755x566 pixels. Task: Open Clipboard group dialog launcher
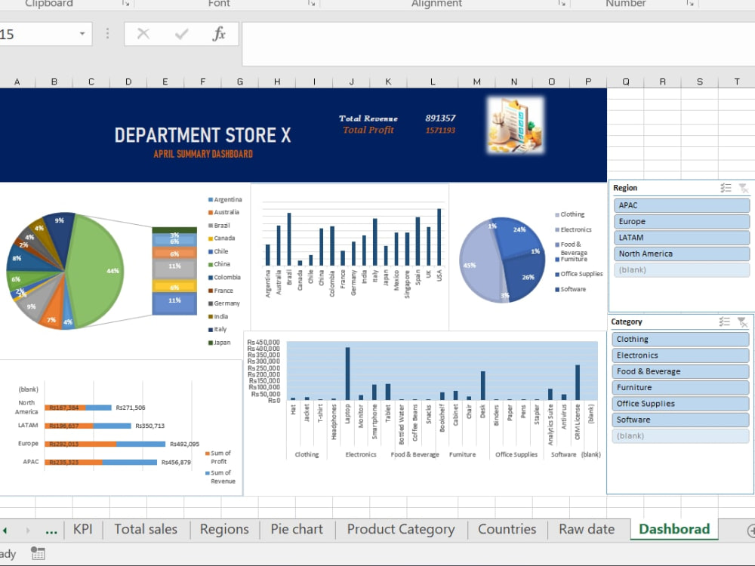[125, 3]
